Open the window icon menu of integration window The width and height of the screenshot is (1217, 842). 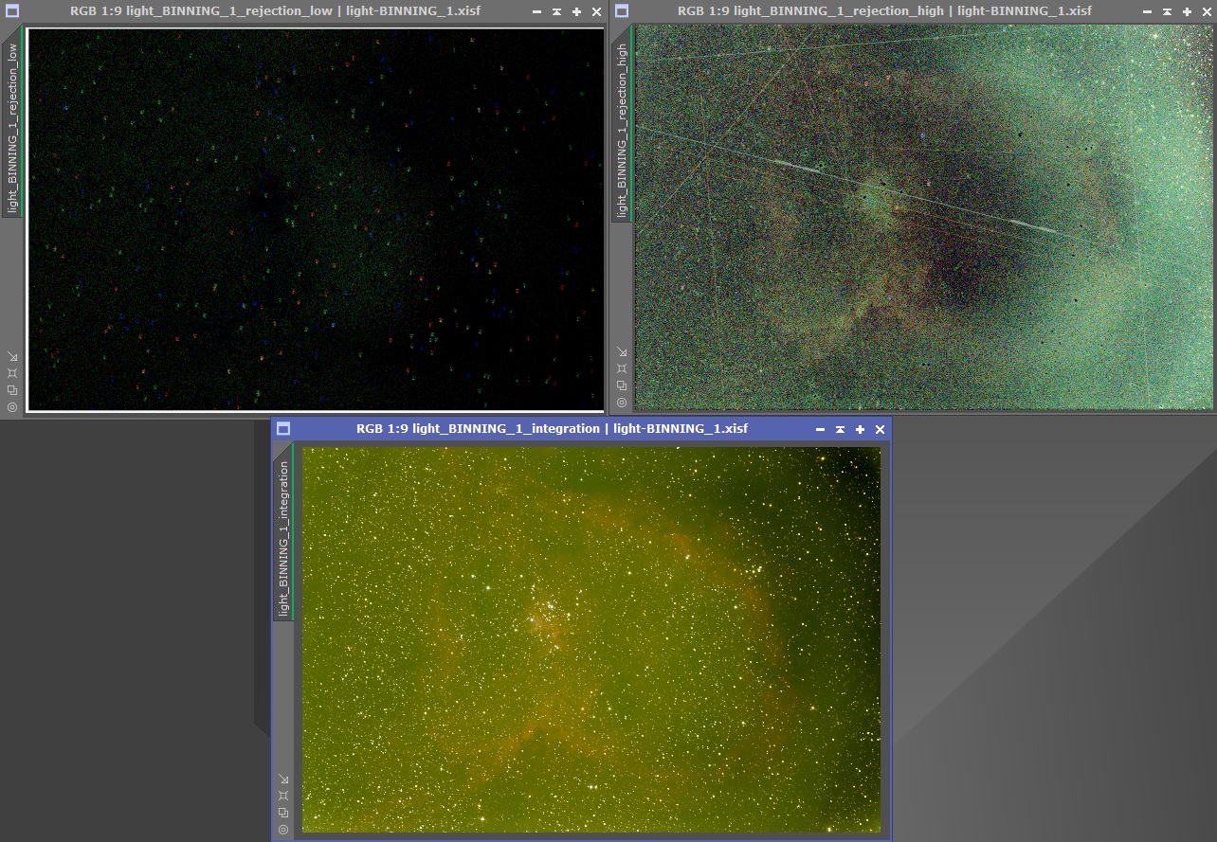pos(283,429)
